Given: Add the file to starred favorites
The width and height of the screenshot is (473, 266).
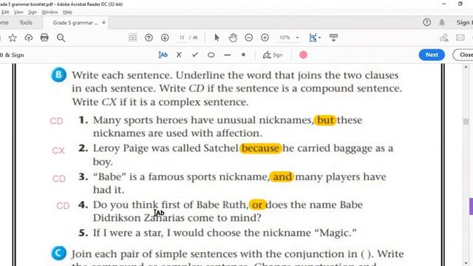Looking at the screenshot, I should 13,38.
